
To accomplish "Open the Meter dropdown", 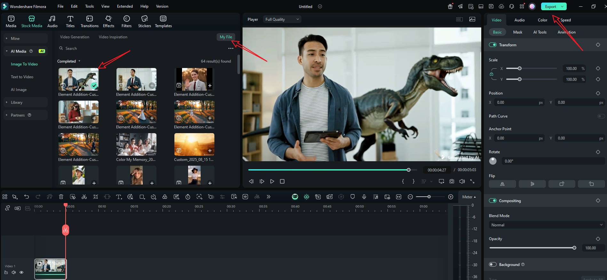I will (469, 197).
